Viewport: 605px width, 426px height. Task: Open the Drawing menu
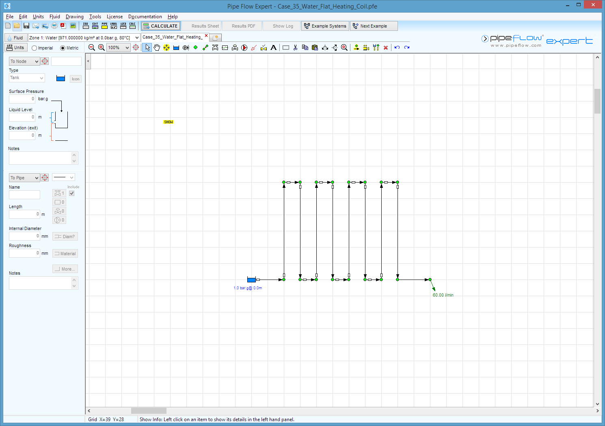[x=75, y=17]
